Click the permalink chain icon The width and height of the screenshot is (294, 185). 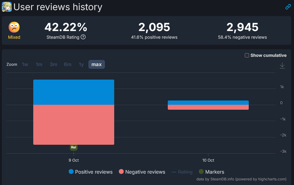tap(288, 7)
